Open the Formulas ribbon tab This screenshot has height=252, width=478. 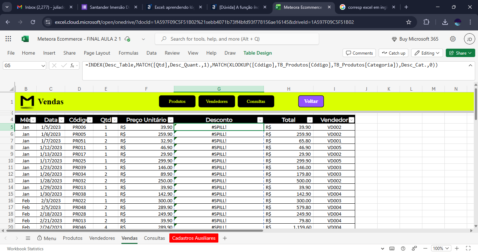128,53
